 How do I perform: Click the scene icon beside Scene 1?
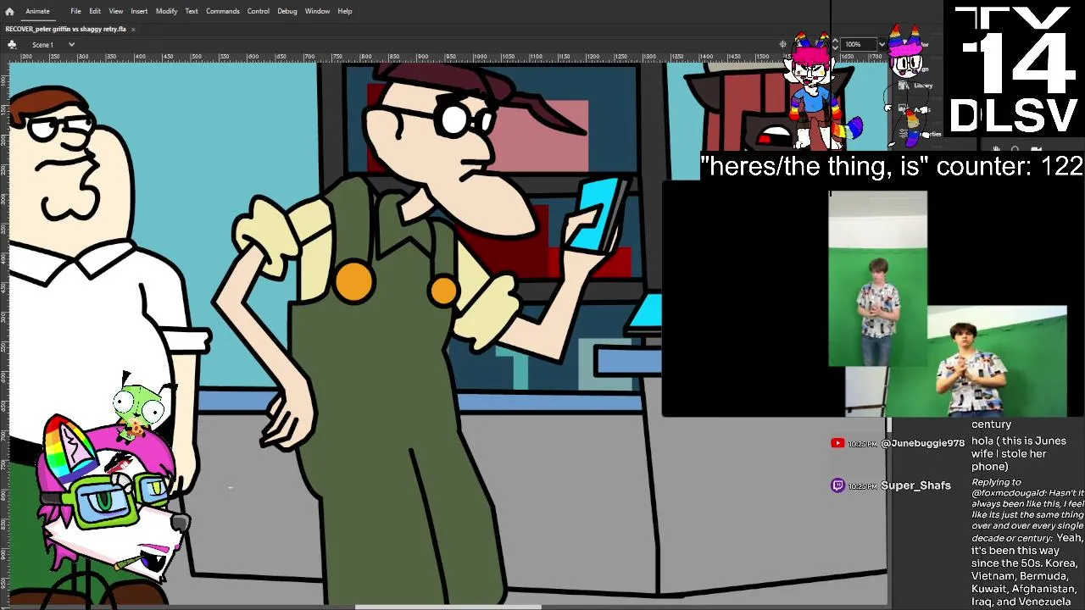(x=12, y=44)
